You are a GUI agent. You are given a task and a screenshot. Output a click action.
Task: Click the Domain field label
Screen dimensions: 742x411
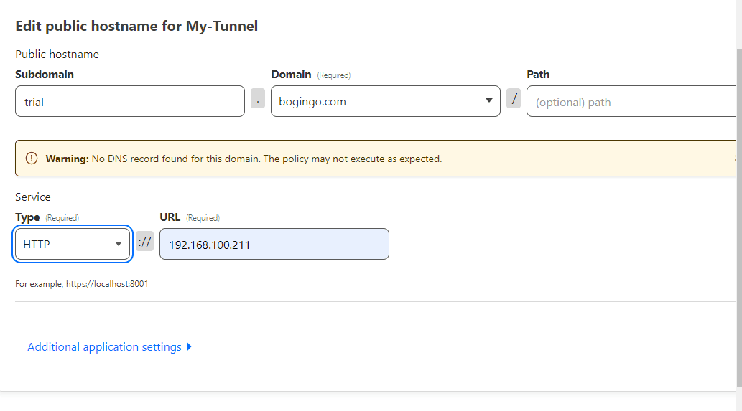click(291, 74)
